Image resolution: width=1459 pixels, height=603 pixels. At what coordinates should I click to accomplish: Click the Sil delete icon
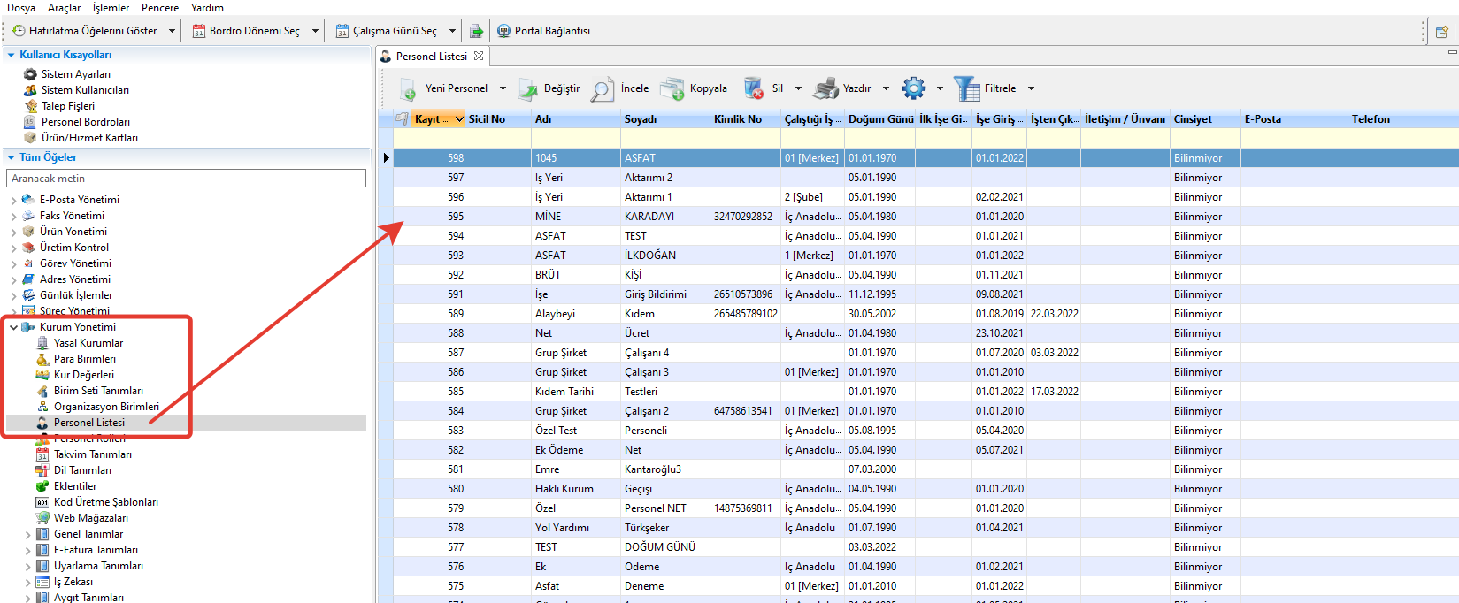click(754, 89)
